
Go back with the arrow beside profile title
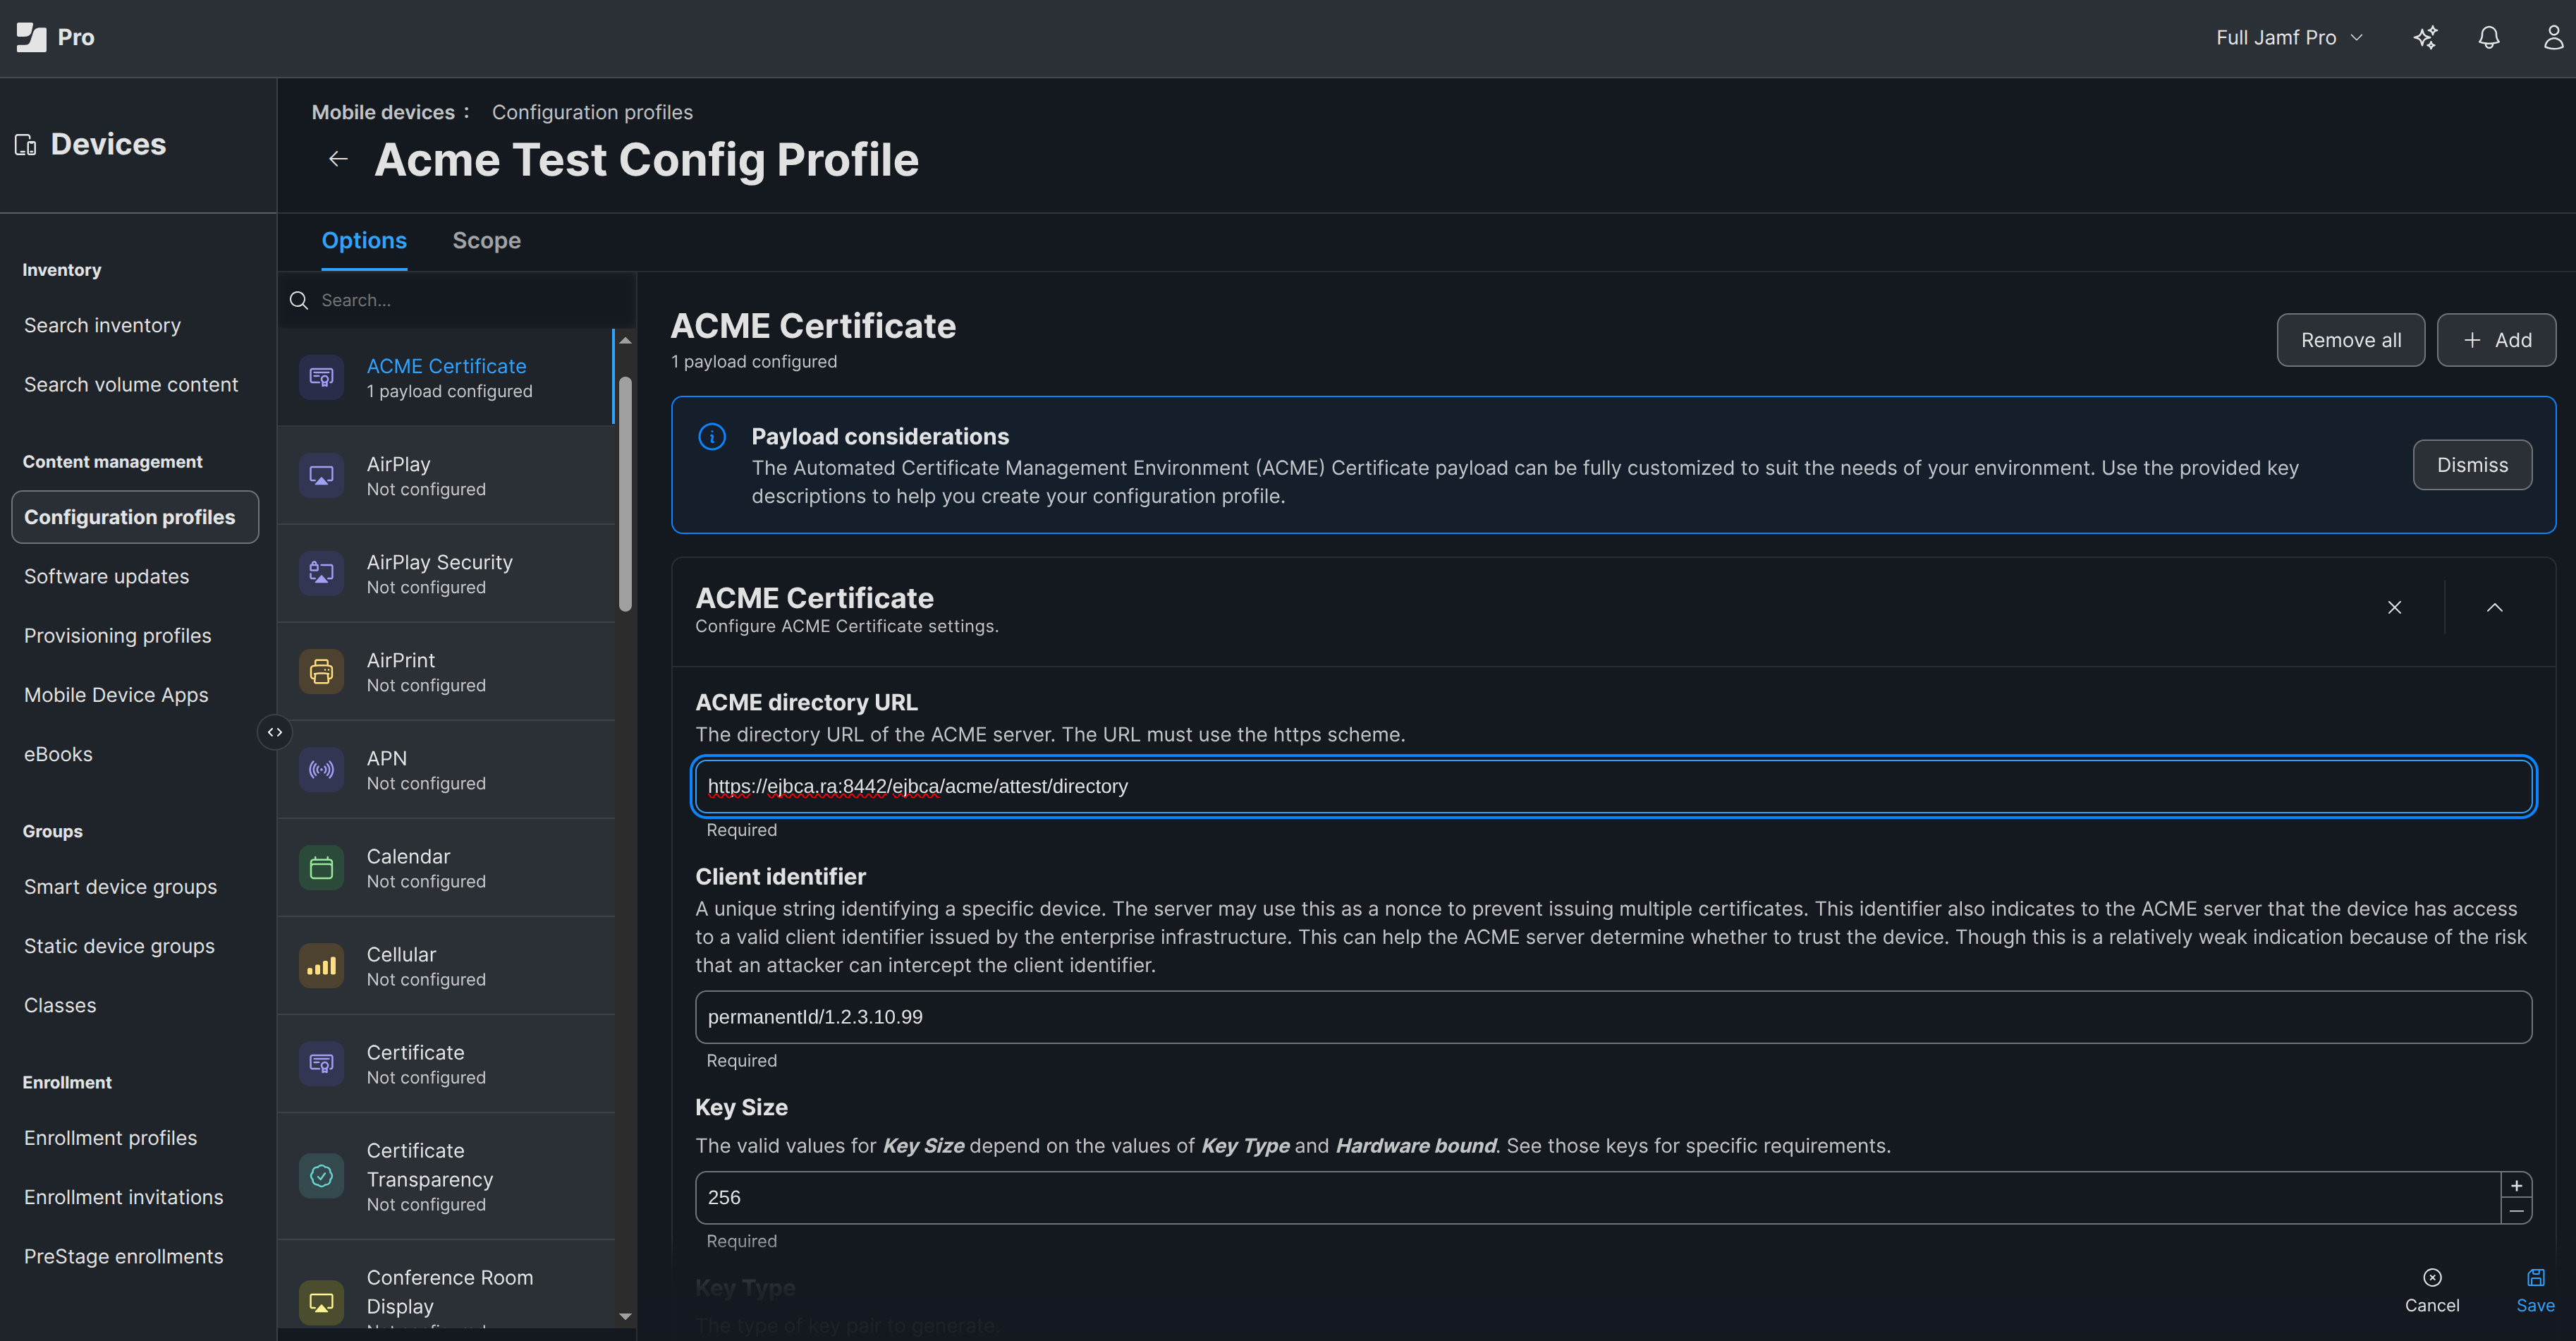[x=338, y=159]
